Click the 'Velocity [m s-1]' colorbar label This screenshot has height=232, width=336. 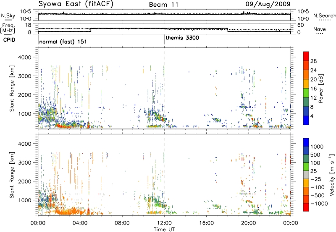pyautogui.click(x=332, y=175)
